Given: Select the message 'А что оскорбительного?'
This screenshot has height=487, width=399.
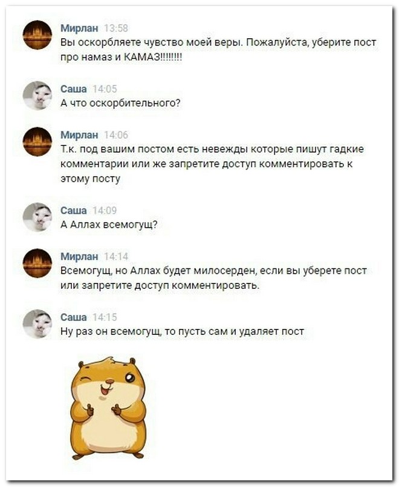Looking at the screenshot, I should click(x=120, y=104).
